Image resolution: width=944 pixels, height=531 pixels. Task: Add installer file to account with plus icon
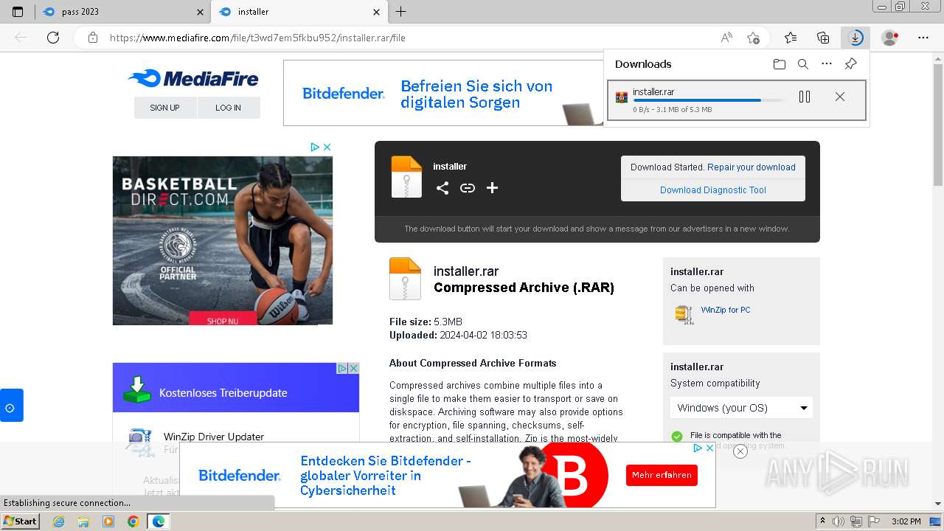click(x=492, y=188)
